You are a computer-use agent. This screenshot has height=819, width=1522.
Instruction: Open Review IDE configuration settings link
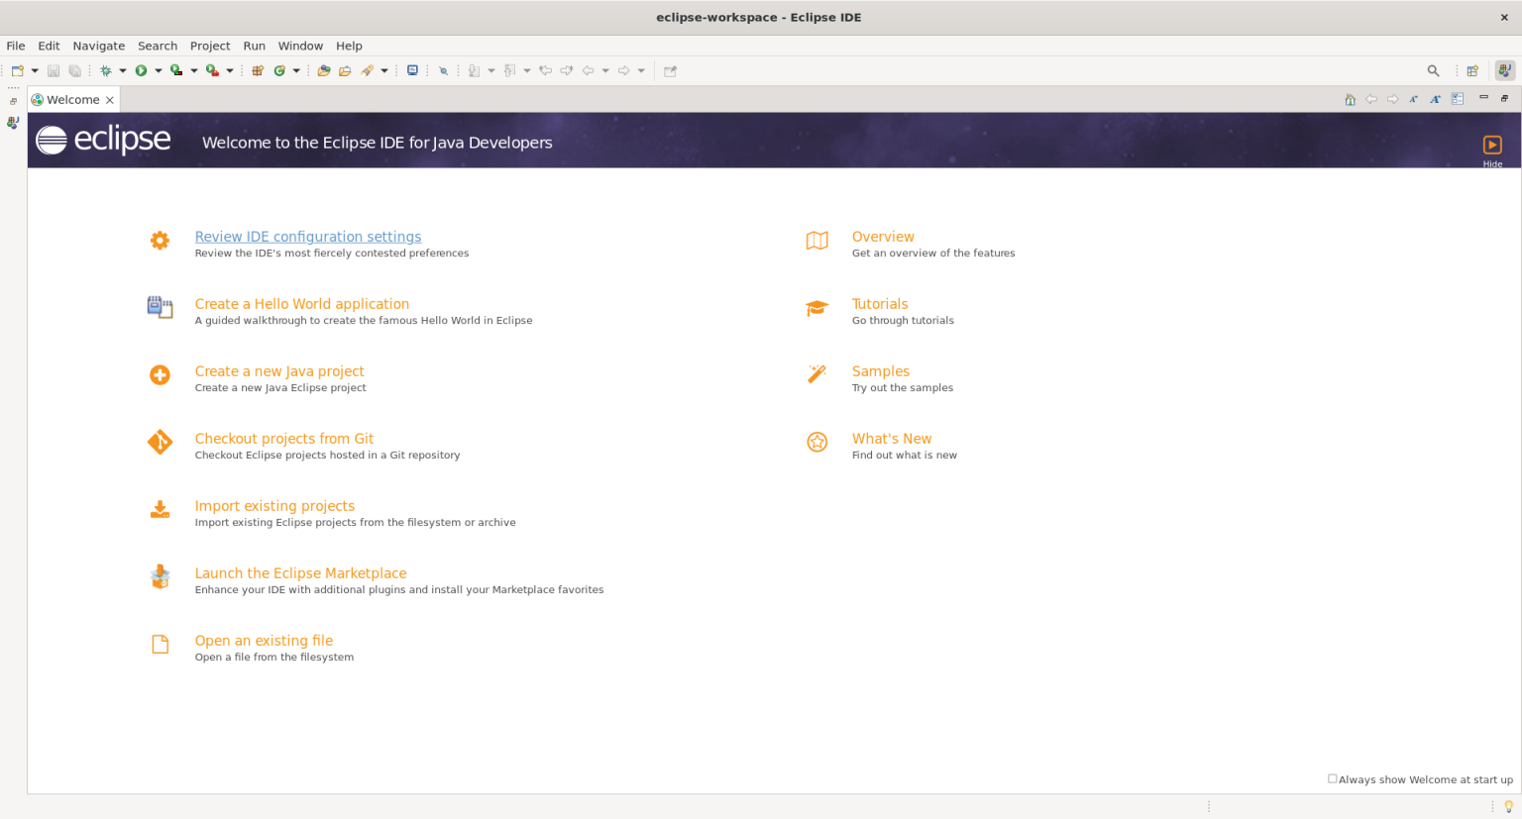pyautogui.click(x=308, y=237)
